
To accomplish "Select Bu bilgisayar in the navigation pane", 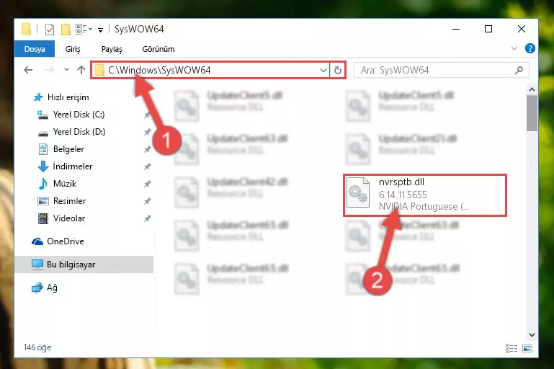I will 84,264.
